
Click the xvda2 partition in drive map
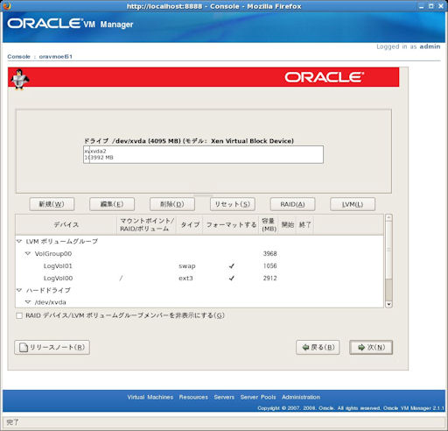206,154
